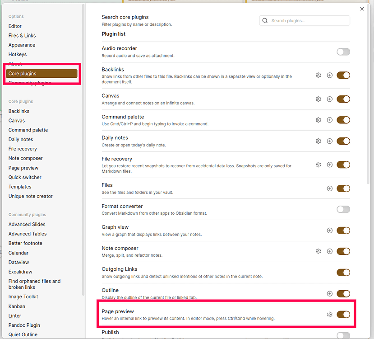Viewport: 374px width, 339px height.
Task: Open File recovery settings gear
Action: 318,165
